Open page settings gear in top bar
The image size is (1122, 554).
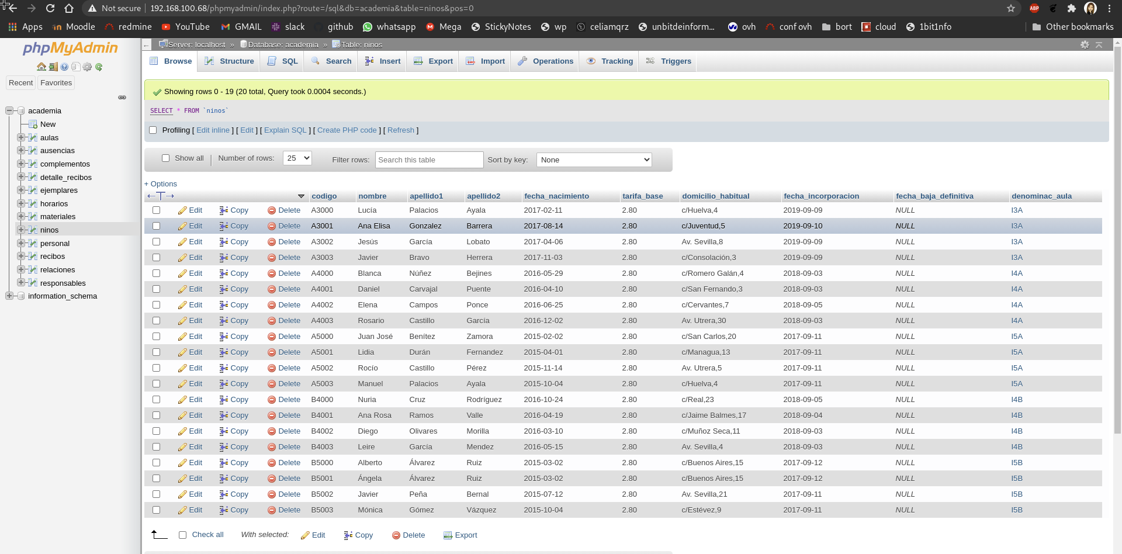coord(1085,45)
